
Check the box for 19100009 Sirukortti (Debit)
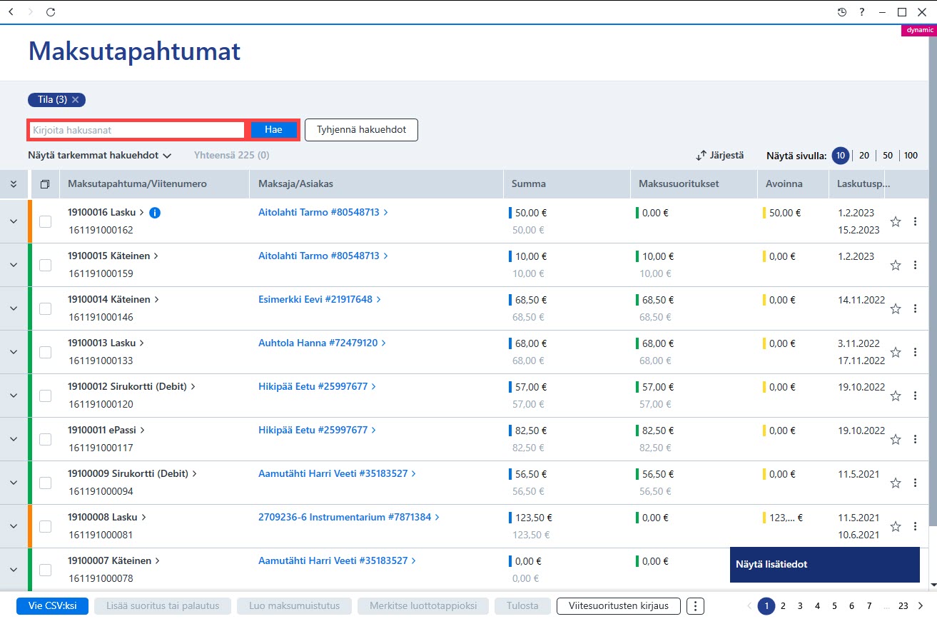45,483
